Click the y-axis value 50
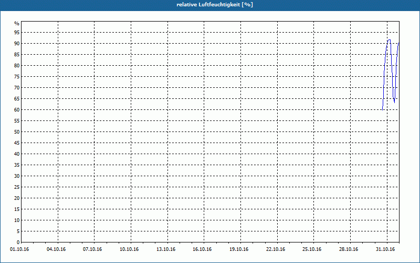The height and width of the screenshot is (263, 420). (17, 132)
